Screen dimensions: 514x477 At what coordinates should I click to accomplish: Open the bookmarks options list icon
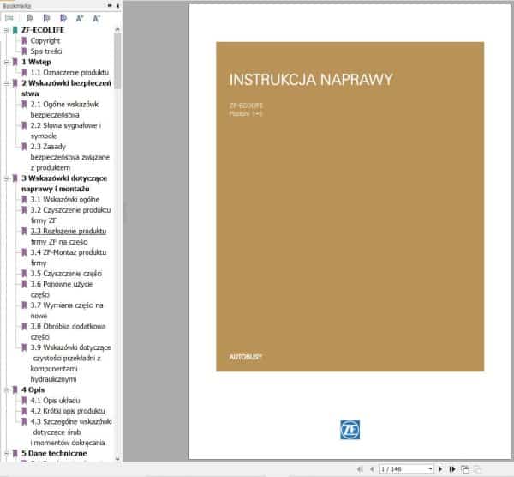[10, 17]
